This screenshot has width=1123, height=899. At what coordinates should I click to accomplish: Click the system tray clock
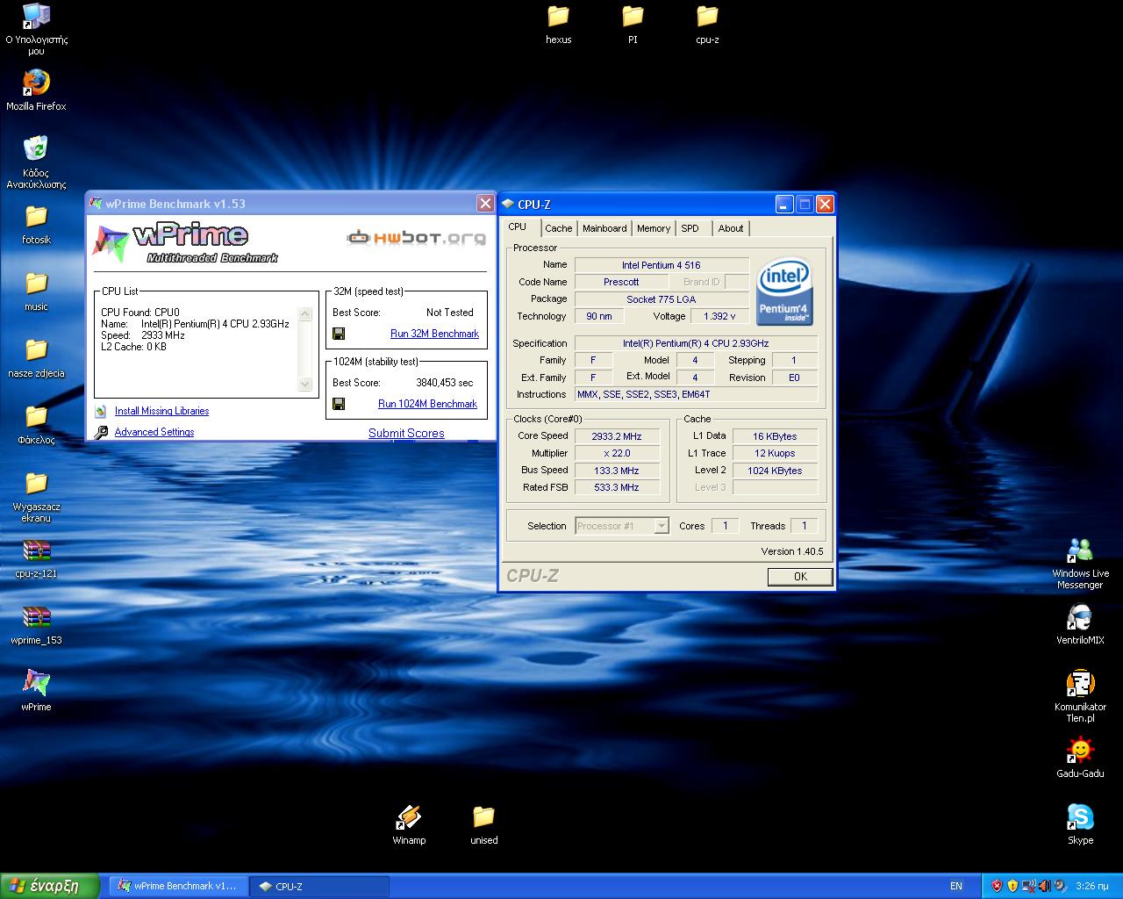(x=1091, y=886)
